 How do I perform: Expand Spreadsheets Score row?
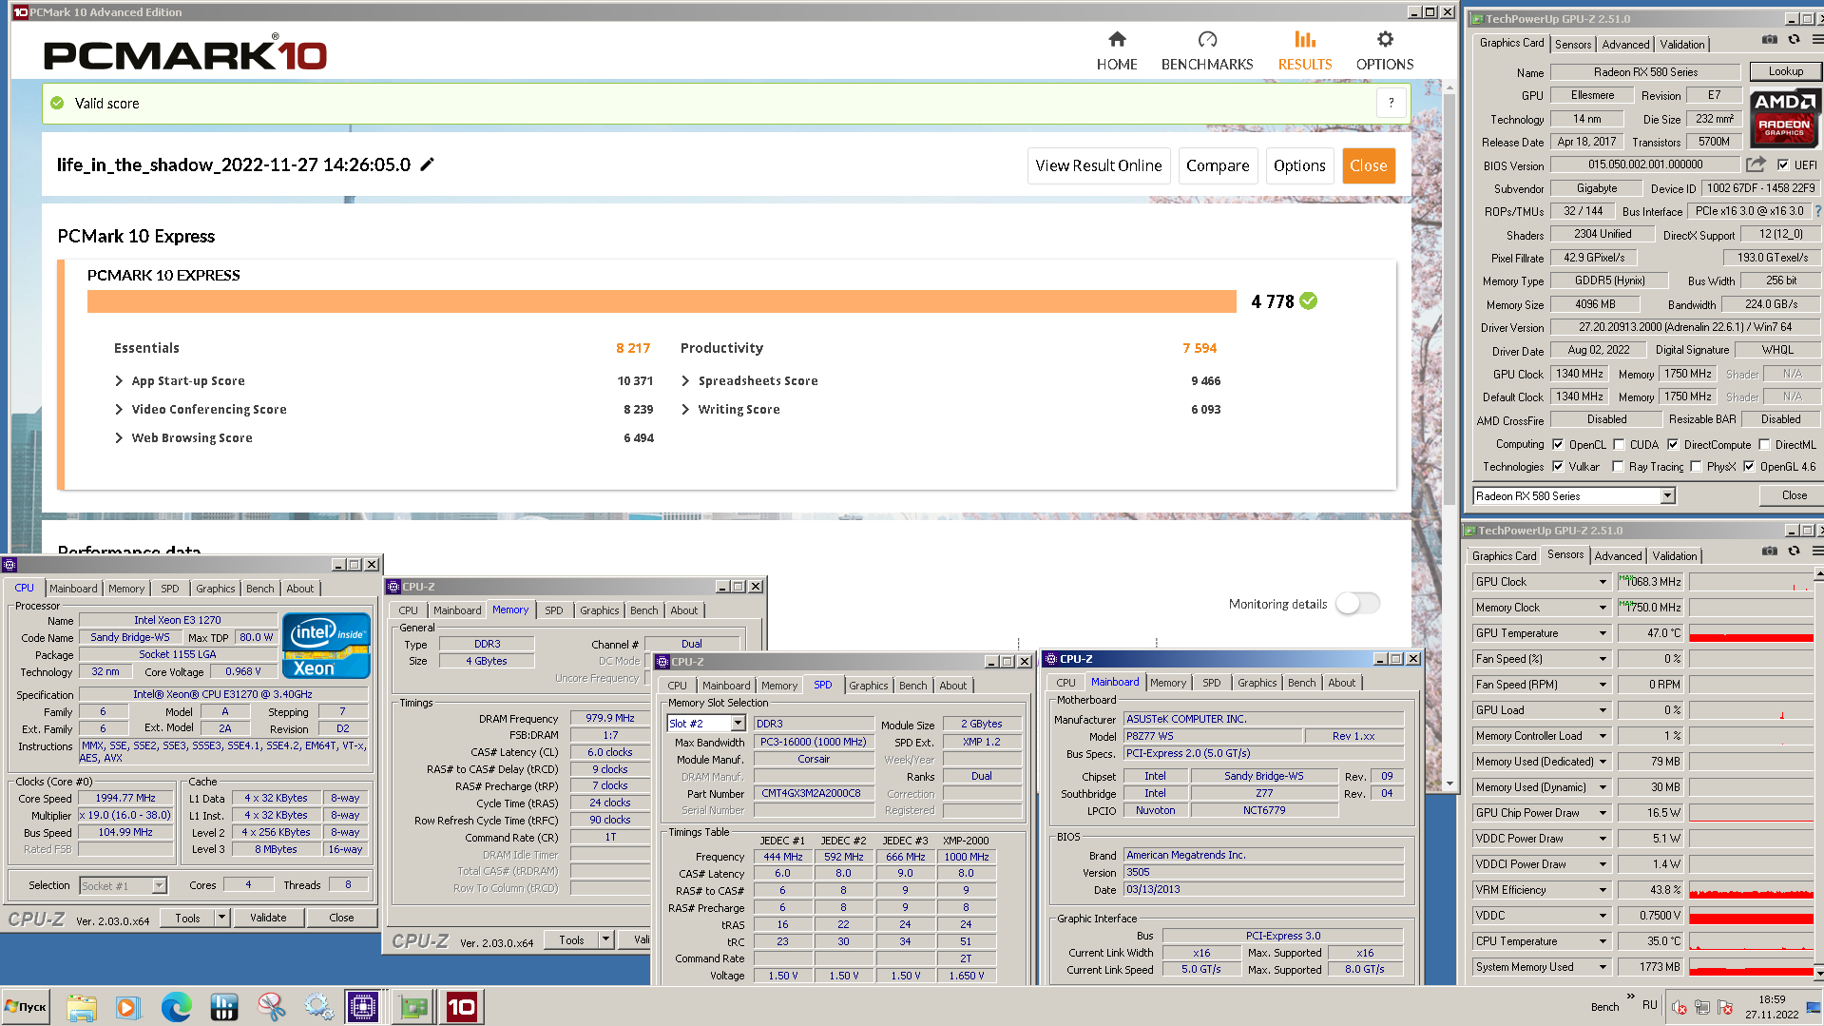coord(685,380)
